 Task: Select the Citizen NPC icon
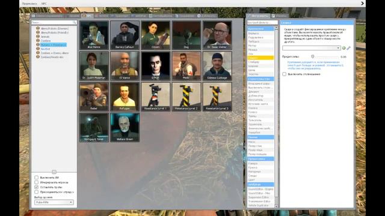click(x=156, y=35)
